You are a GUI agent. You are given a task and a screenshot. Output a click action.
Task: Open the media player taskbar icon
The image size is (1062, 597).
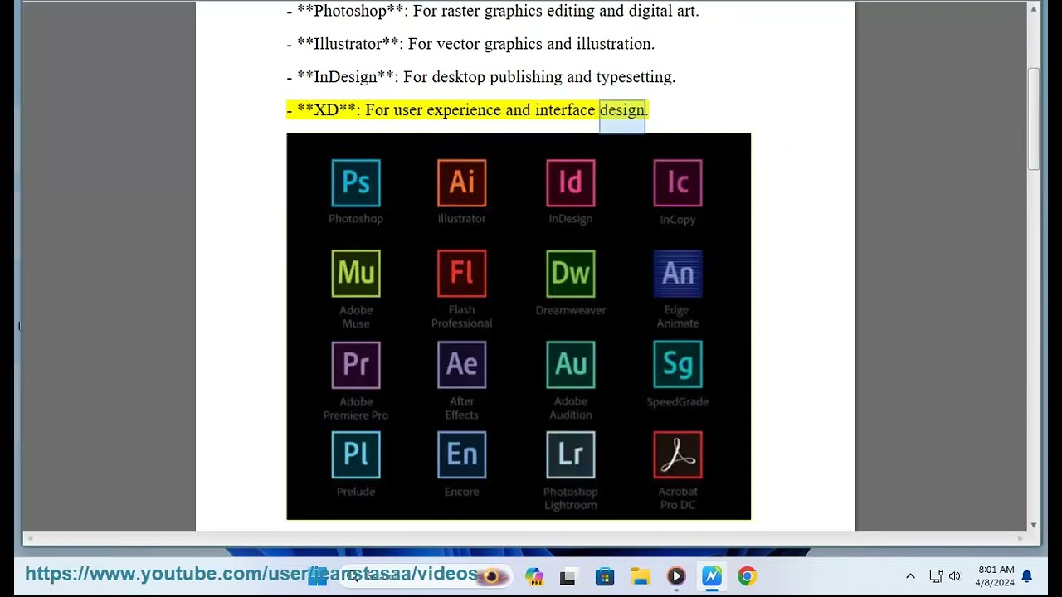(676, 576)
